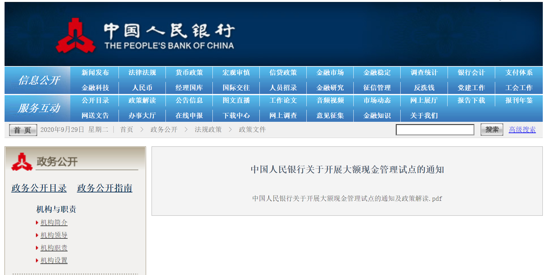Image resolution: width=547 pixels, height=275 pixels.
Task: Open 金融市场 navigation item
Action: [x=330, y=73]
